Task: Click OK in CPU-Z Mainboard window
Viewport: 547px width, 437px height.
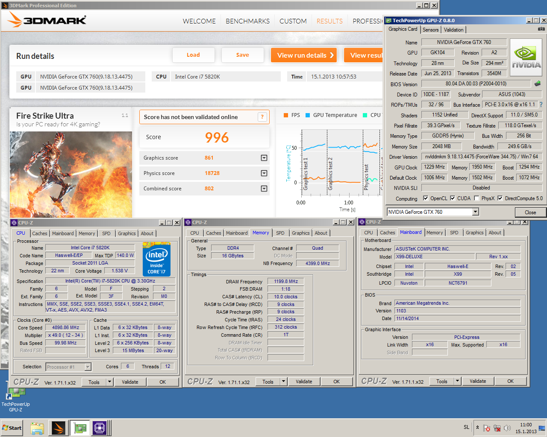Action: (x=510, y=381)
